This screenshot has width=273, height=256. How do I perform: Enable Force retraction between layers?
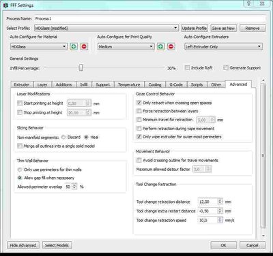coord(139,111)
